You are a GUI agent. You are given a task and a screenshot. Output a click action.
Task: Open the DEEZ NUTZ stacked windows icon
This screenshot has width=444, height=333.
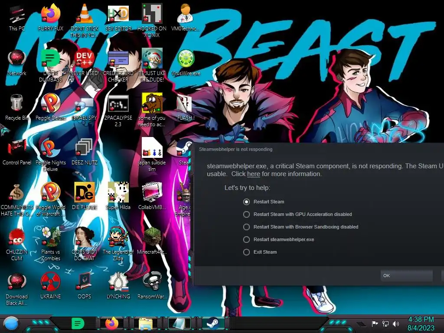pyautogui.click(x=85, y=152)
